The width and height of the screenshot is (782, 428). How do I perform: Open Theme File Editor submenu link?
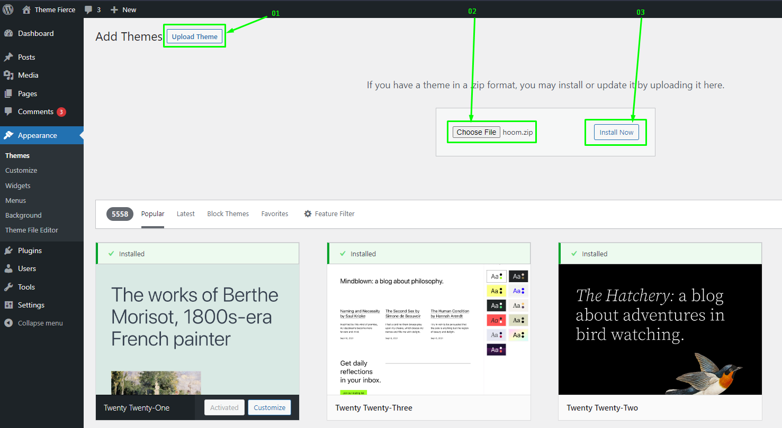[x=32, y=230]
